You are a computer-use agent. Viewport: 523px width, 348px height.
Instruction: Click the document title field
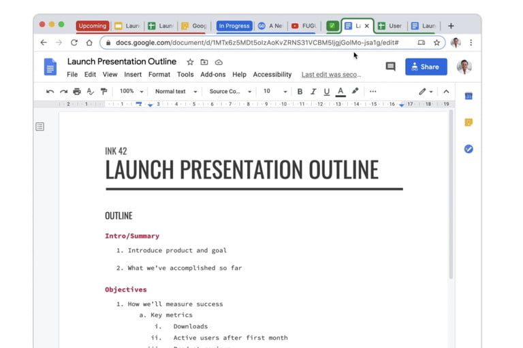[x=122, y=62]
